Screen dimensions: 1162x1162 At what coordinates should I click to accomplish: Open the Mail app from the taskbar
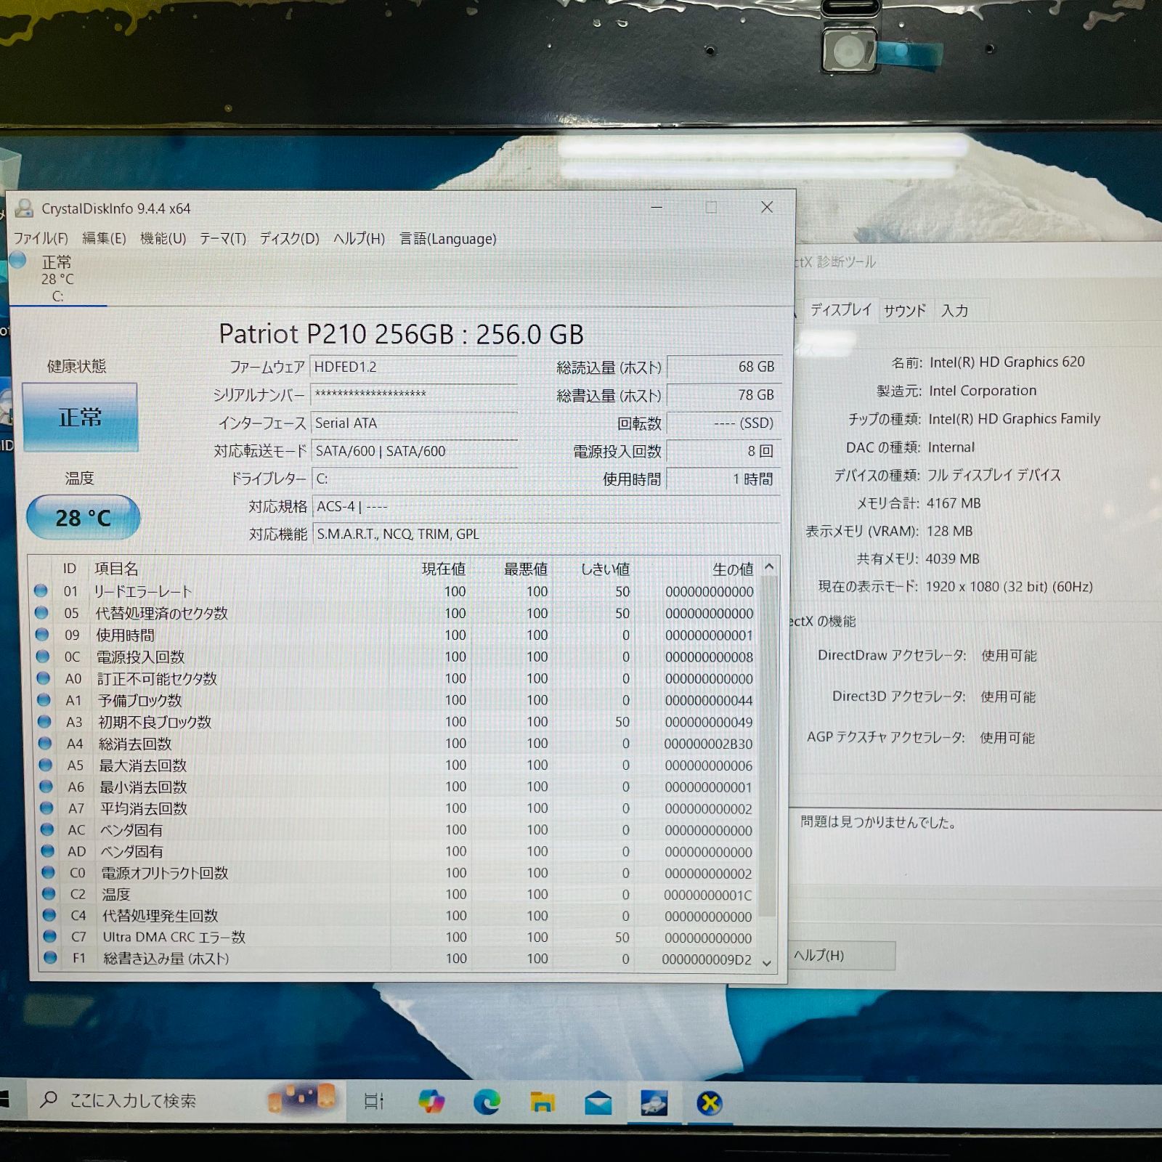(x=598, y=1104)
